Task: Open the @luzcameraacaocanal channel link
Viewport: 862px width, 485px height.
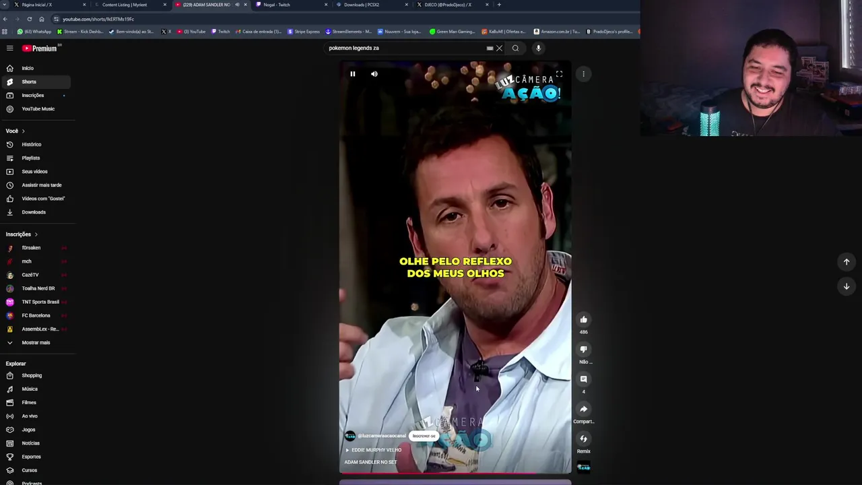Action: pos(382,436)
